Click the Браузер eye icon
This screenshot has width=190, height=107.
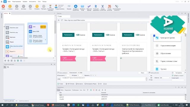pyautogui.click(x=69, y=6)
